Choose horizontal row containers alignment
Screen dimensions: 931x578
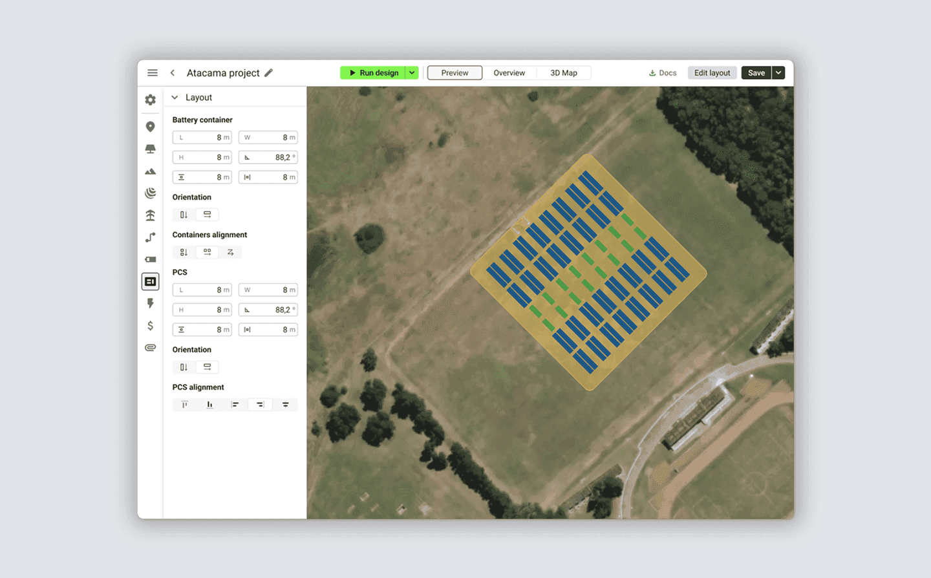point(207,252)
